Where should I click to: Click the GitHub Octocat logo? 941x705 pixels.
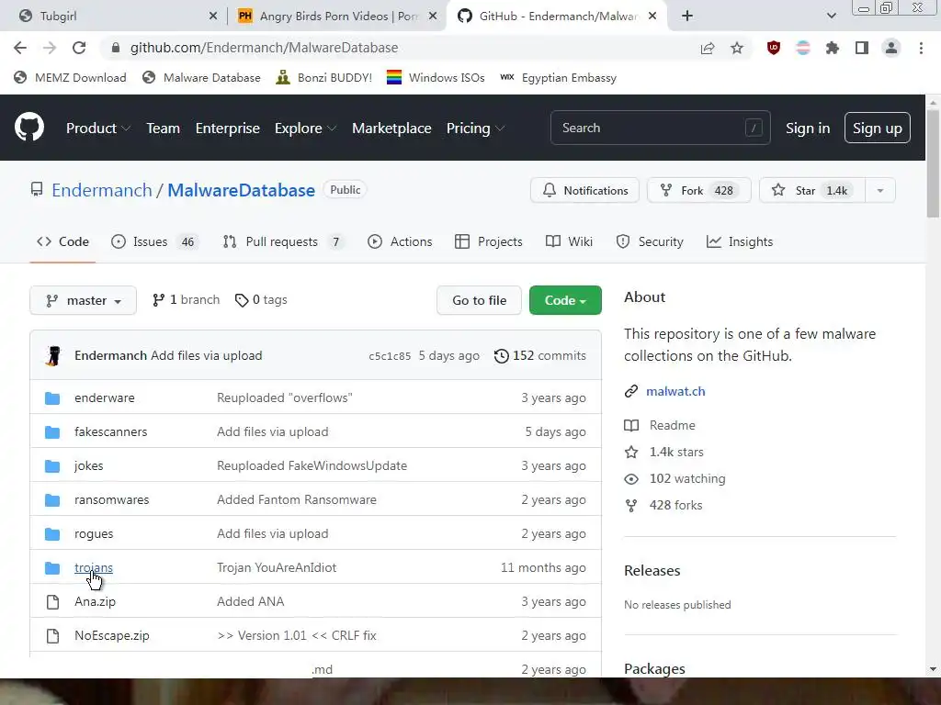29,127
